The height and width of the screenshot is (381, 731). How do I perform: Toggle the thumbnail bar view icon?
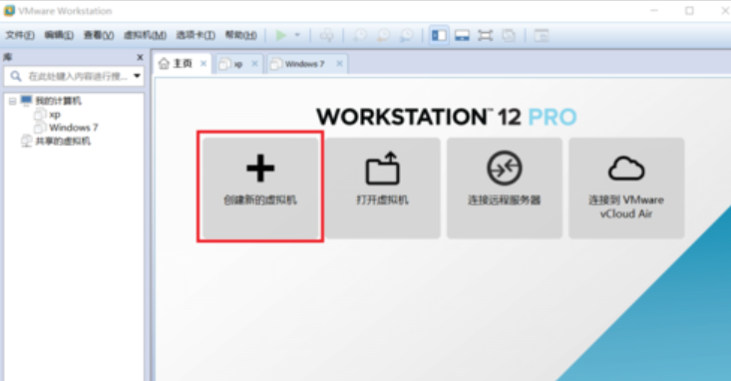click(462, 36)
